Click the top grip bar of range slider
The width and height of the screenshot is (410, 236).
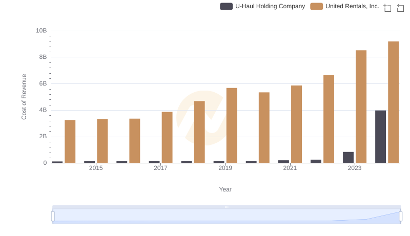227,207
